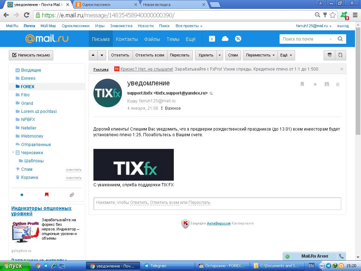This screenshot has height=271, width=361.
Task: Open message in new window icon
Action: click(340, 55)
